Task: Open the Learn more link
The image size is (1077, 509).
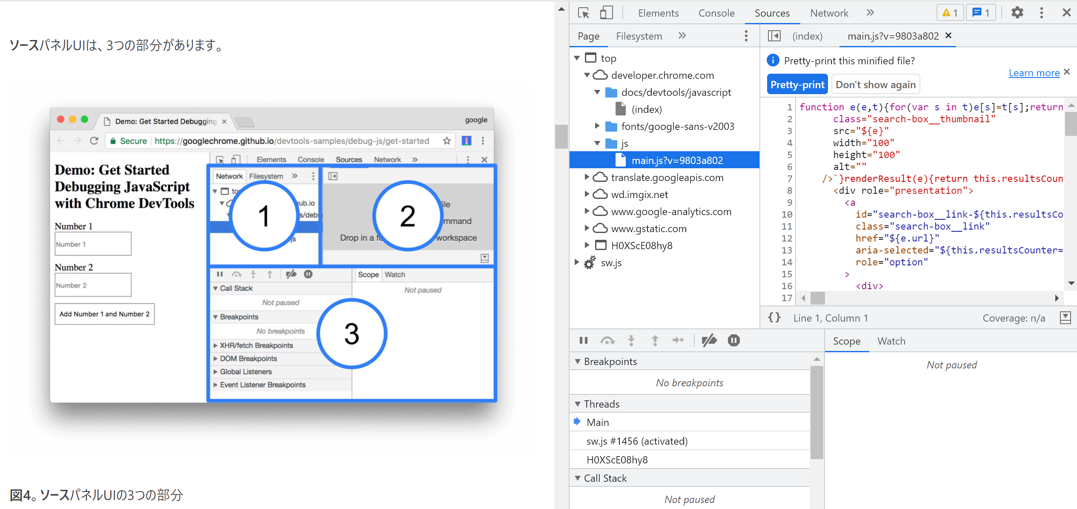Action: click(x=1034, y=72)
